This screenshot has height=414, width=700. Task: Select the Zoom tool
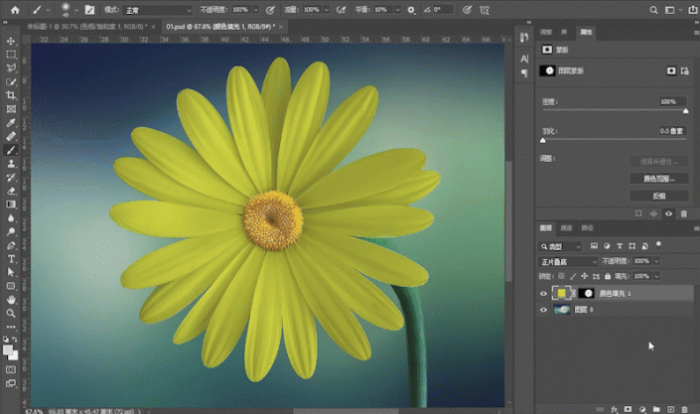coord(10,312)
